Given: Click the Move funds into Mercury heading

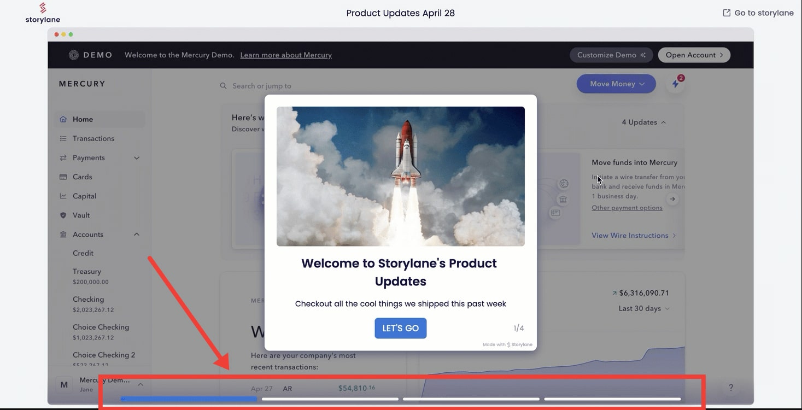Looking at the screenshot, I should (634, 162).
